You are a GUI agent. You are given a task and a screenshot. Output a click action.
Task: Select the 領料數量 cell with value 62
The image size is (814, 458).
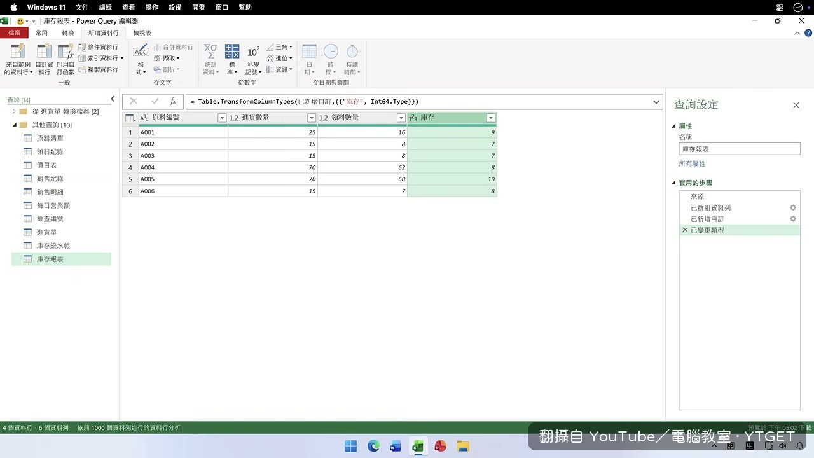tap(362, 167)
